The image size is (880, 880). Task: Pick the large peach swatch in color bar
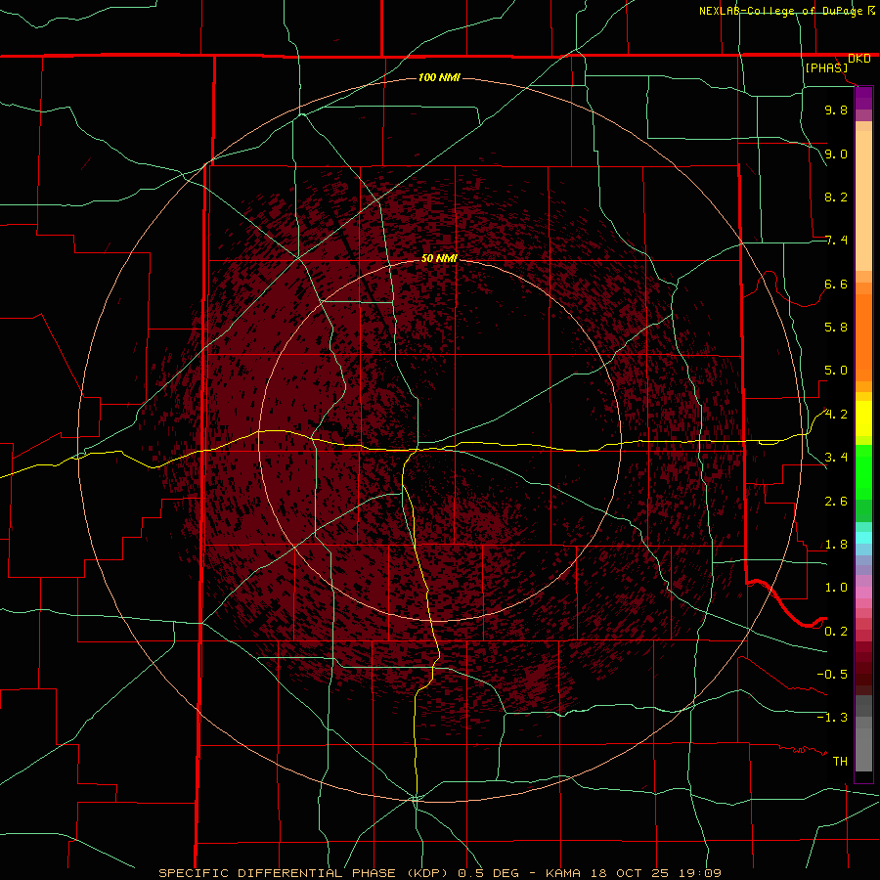click(863, 200)
